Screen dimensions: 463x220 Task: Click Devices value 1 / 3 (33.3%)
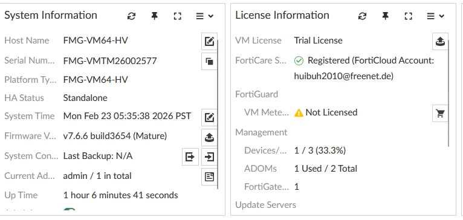point(320,150)
